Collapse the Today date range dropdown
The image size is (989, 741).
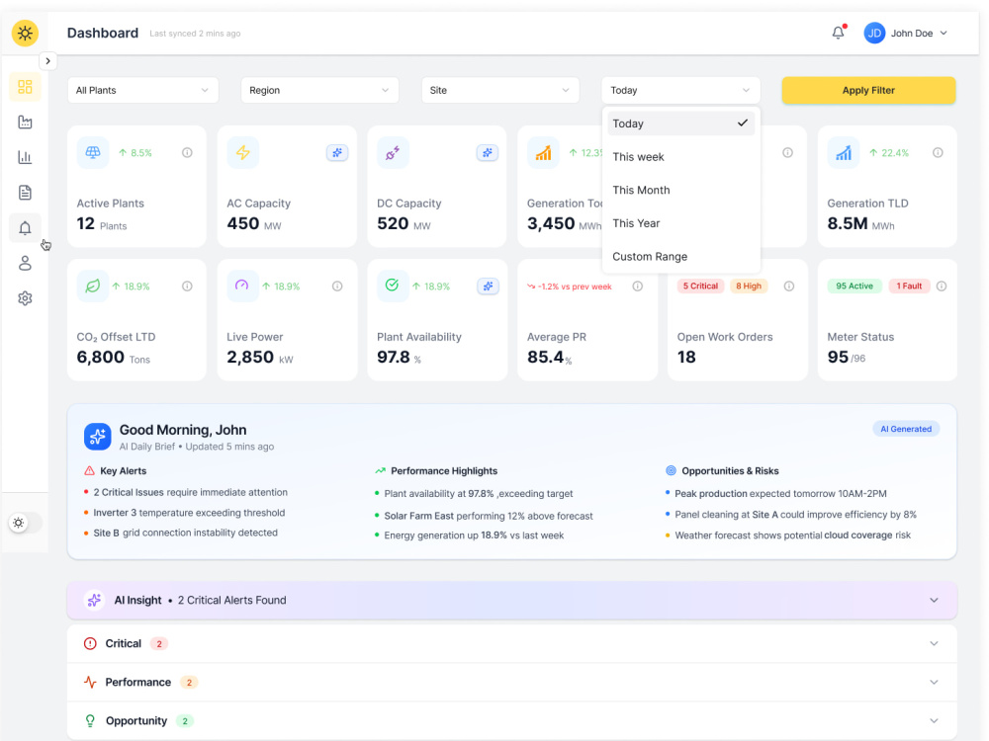pyautogui.click(x=680, y=90)
